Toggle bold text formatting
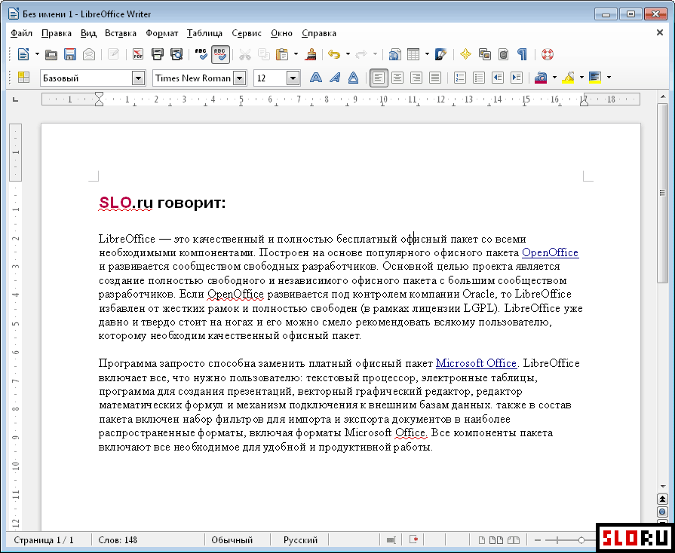The width and height of the screenshot is (675, 553). tap(315, 78)
